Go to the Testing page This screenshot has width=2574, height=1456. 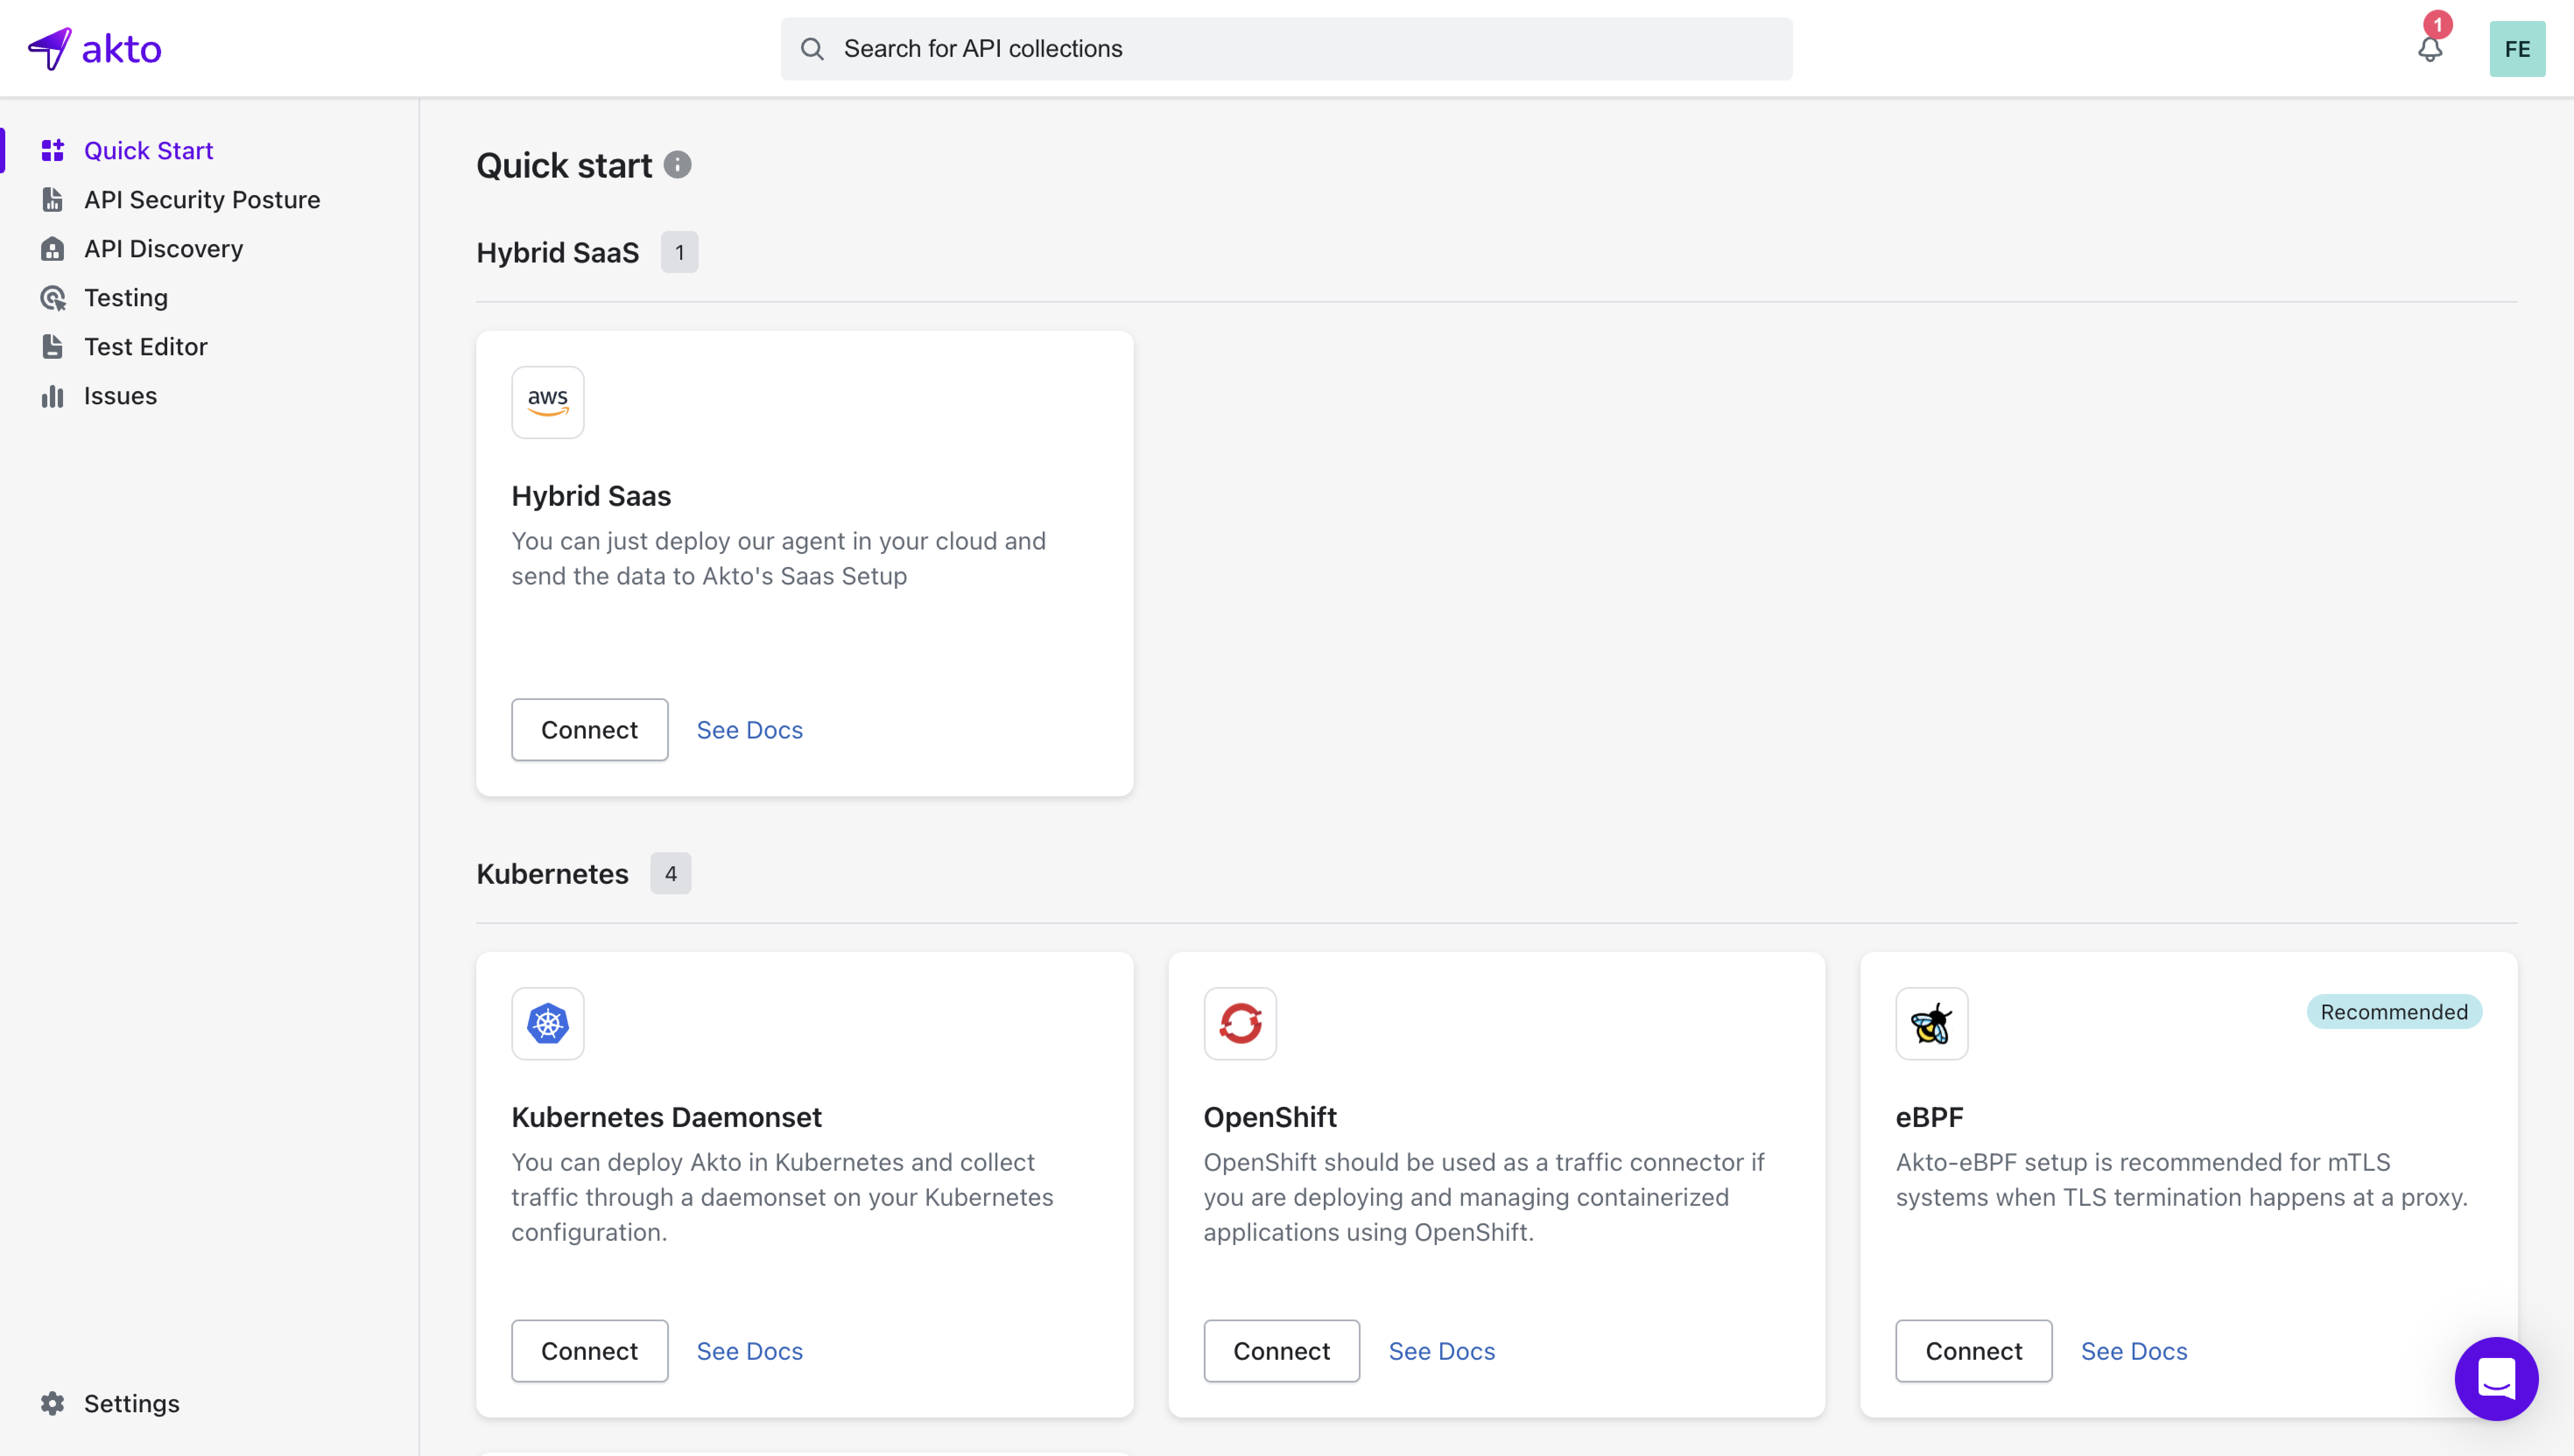(126, 297)
